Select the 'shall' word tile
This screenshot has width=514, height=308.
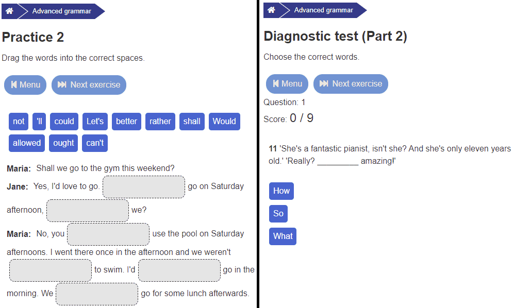[x=192, y=122]
